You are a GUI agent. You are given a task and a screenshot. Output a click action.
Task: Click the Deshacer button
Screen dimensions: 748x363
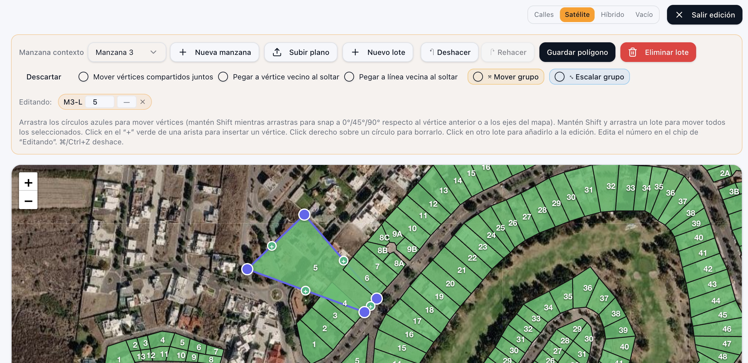coord(449,52)
